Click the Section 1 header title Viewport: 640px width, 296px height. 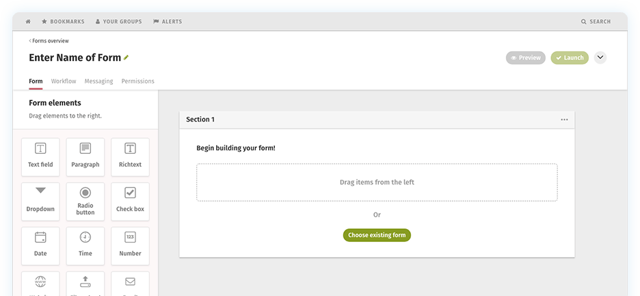pos(200,120)
